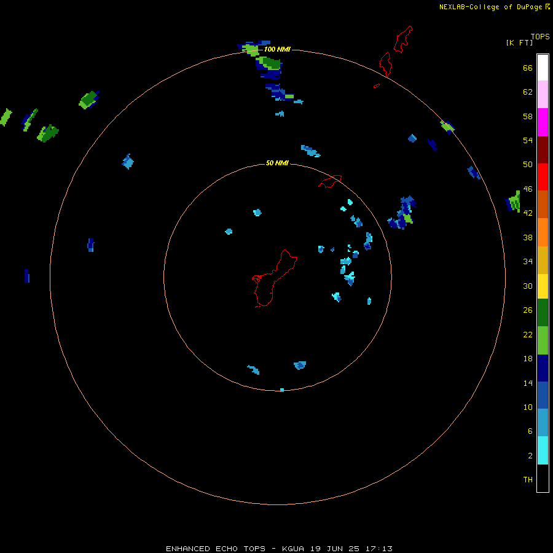Screen dimensions: 553x553
Task: Click the dark red legend swatch
Action: 543,149
